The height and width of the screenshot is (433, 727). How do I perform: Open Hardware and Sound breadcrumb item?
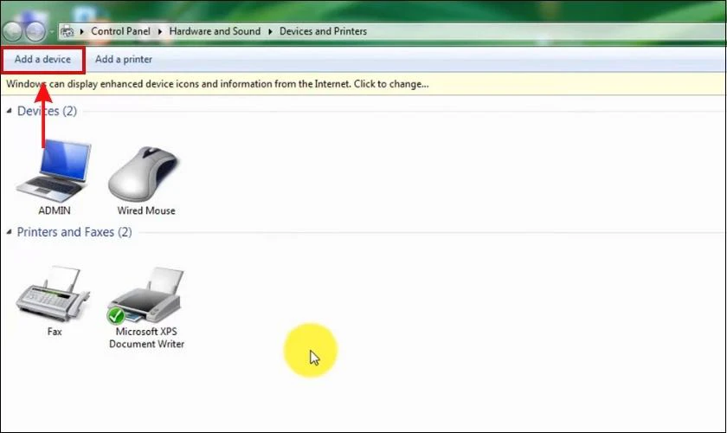tap(215, 31)
